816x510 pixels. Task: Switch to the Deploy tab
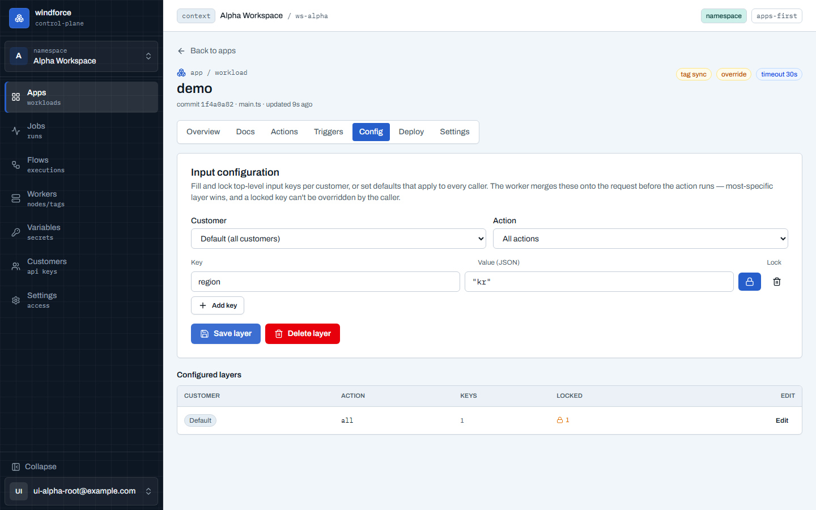[x=411, y=132]
